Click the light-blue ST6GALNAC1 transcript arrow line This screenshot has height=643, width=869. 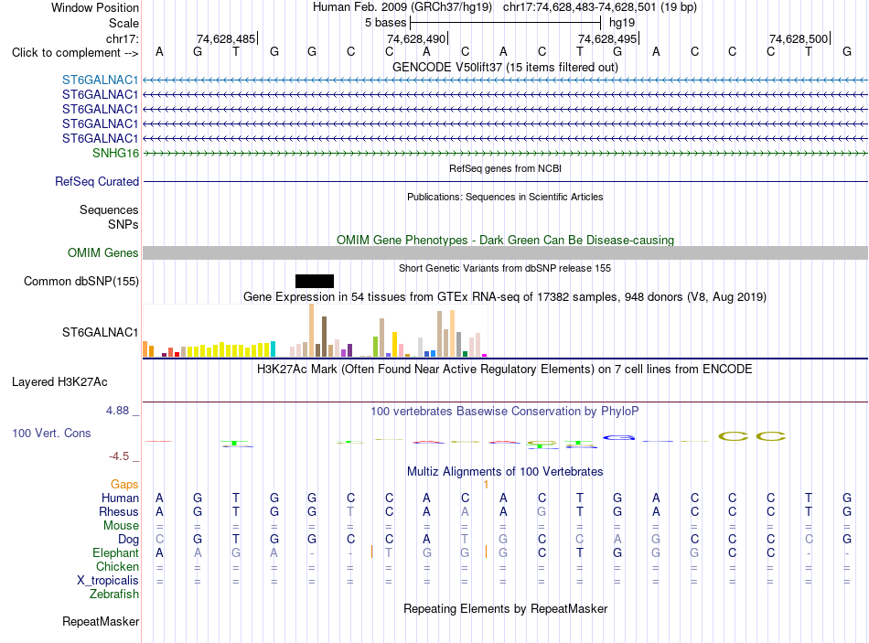(505, 80)
